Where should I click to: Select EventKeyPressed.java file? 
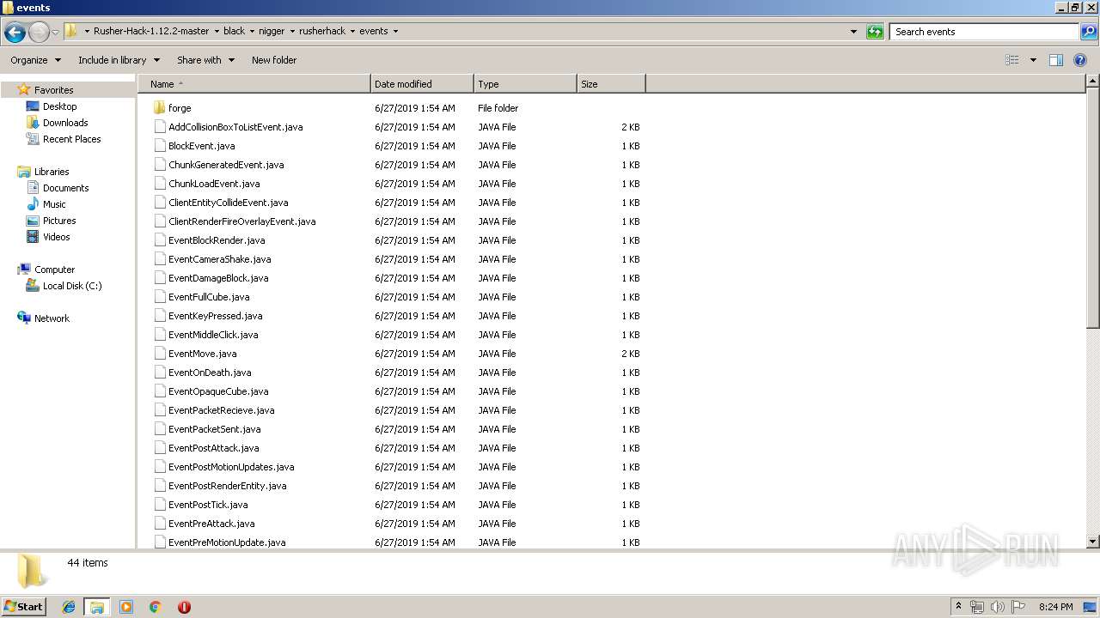click(x=215, y=316)
